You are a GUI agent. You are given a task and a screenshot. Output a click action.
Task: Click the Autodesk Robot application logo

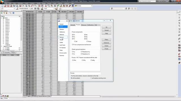click(2, 2)
